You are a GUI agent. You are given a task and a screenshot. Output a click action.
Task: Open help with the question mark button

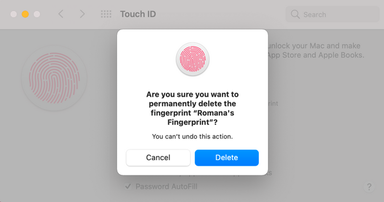click(369, 187)
